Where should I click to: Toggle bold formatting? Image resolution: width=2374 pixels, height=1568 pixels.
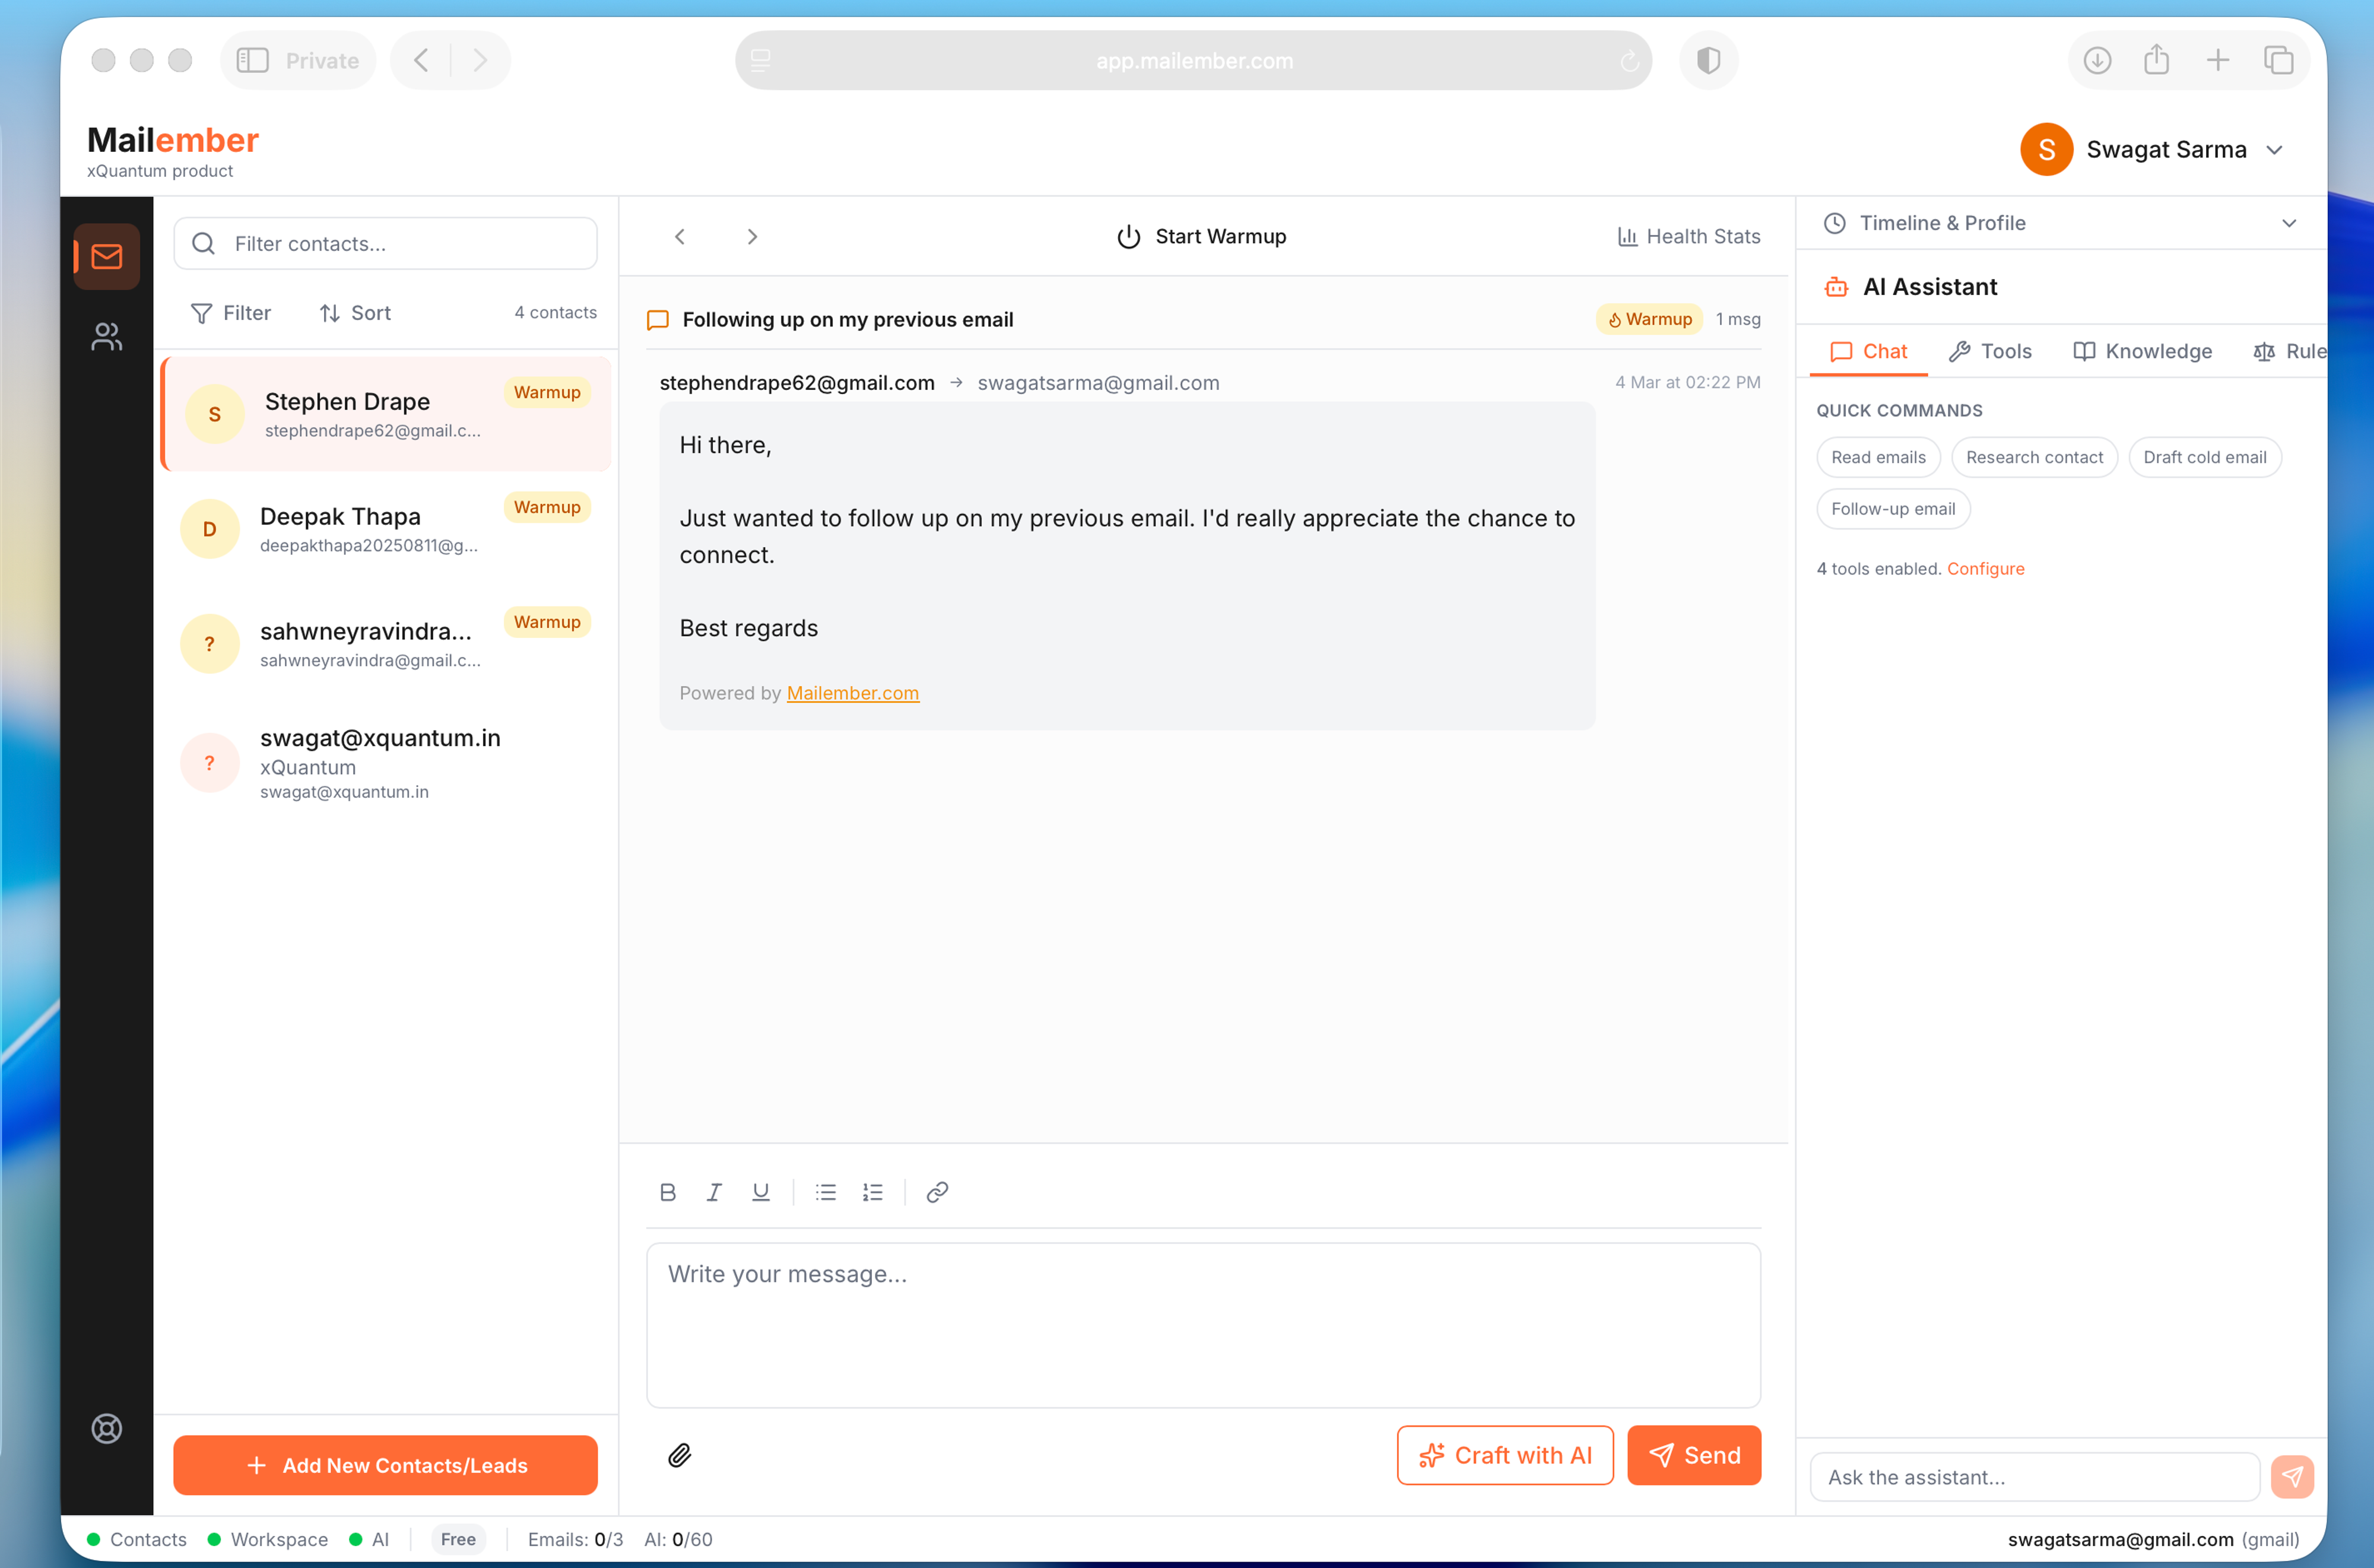click(x=668, y=1192)
